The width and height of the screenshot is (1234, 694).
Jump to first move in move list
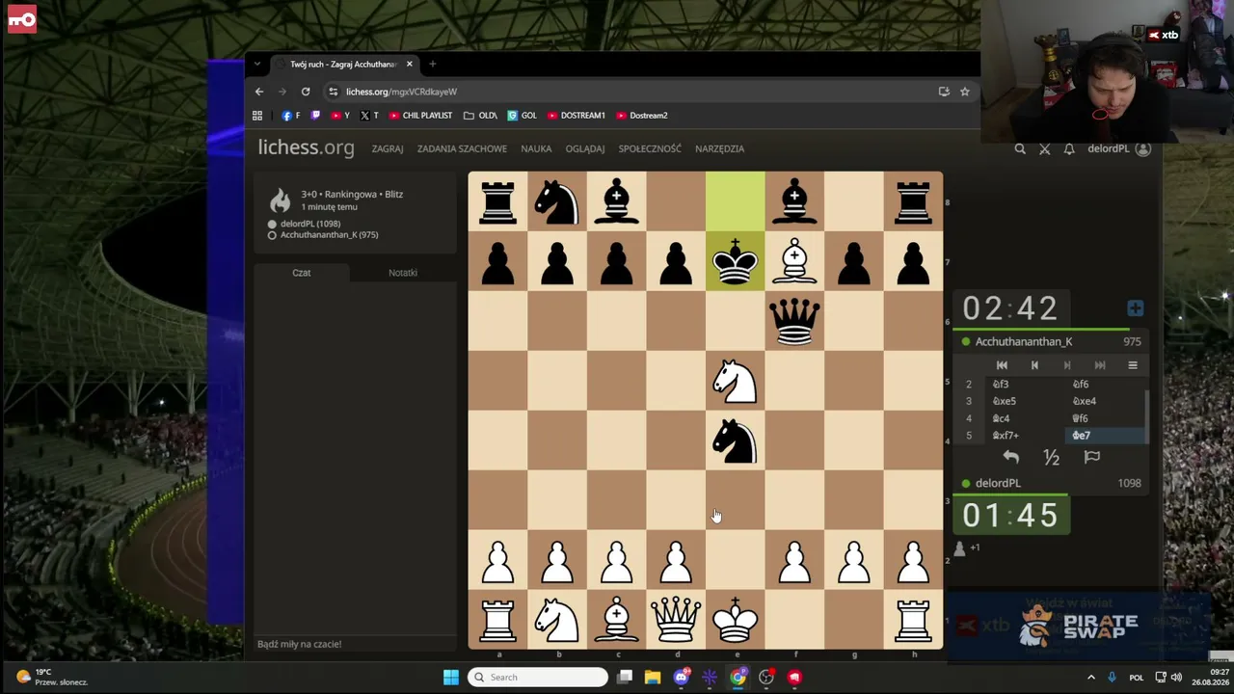click(1002, 365)
